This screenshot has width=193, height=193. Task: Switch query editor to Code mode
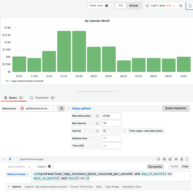click(x=185, y=167)
